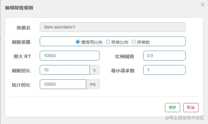
Task: Select the 异常比例 radio option
Action: 108,42
